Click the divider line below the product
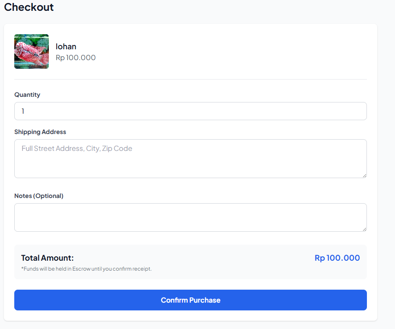395x329 pixels. click(190, 79)
